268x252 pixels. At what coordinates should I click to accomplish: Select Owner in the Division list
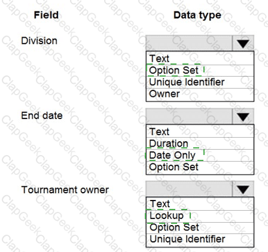tap(200, 95)
